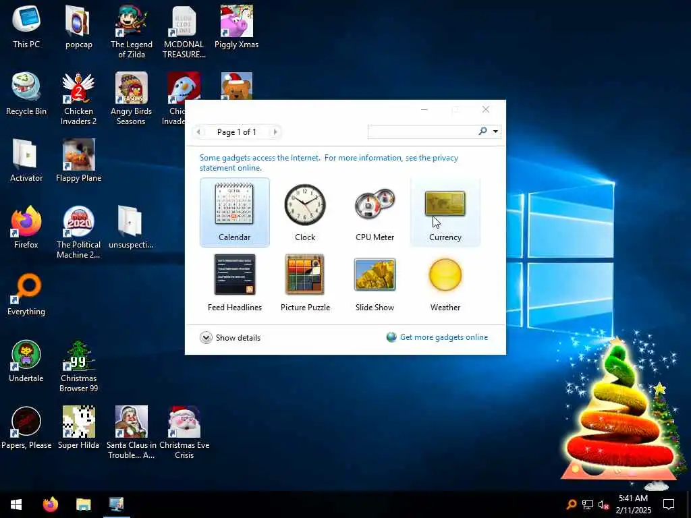Viewport: 691px width, 518px height.
Task: Select Firefox desktop shortcut
Action: (26, 227)
